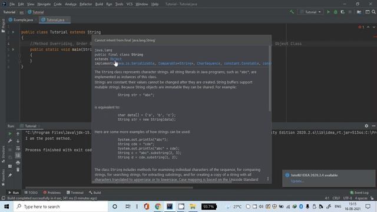Open the Event Log
This screenshot has height=212, width=377.
359,193
